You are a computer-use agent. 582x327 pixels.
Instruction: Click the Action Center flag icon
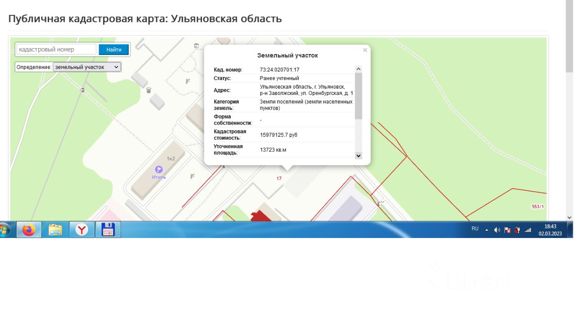(507, 230)
